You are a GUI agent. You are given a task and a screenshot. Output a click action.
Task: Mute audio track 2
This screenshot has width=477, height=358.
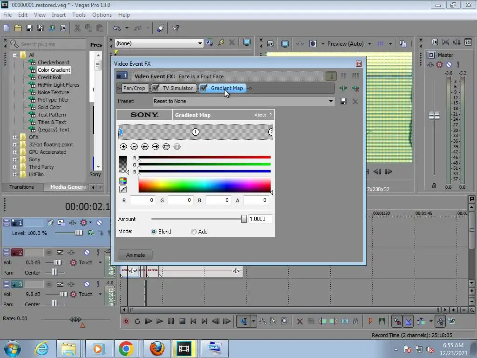click(x=87, y=252)
